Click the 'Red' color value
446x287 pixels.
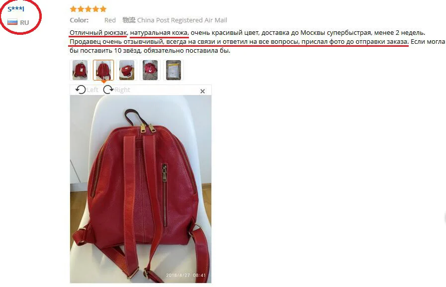110,20
